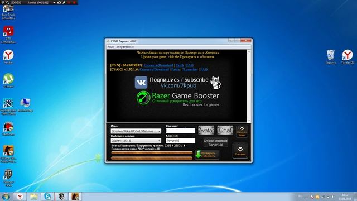Click the up-chevron button right of Chat
This screenshot has width=357, height=201.
[x=242, y=131]
